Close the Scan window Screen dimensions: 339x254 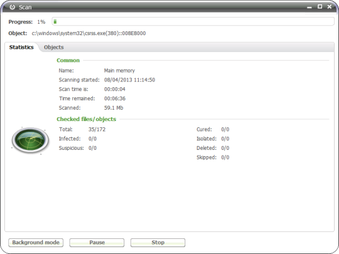330,7
